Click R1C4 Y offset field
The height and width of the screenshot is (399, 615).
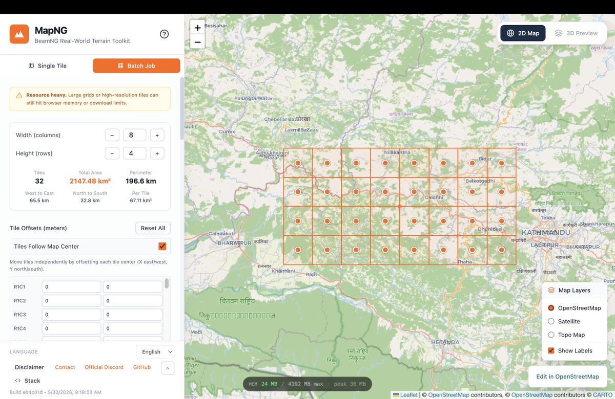(x=133, y=328)
